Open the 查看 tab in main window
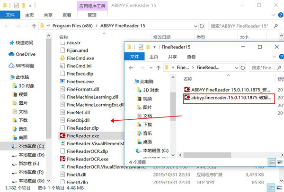This screenshot has width=284, height=192. [67, 16]
